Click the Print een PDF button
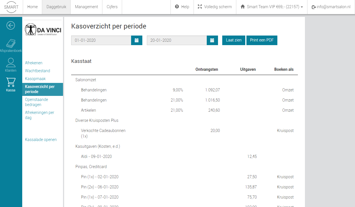 [x=262, y=40]
